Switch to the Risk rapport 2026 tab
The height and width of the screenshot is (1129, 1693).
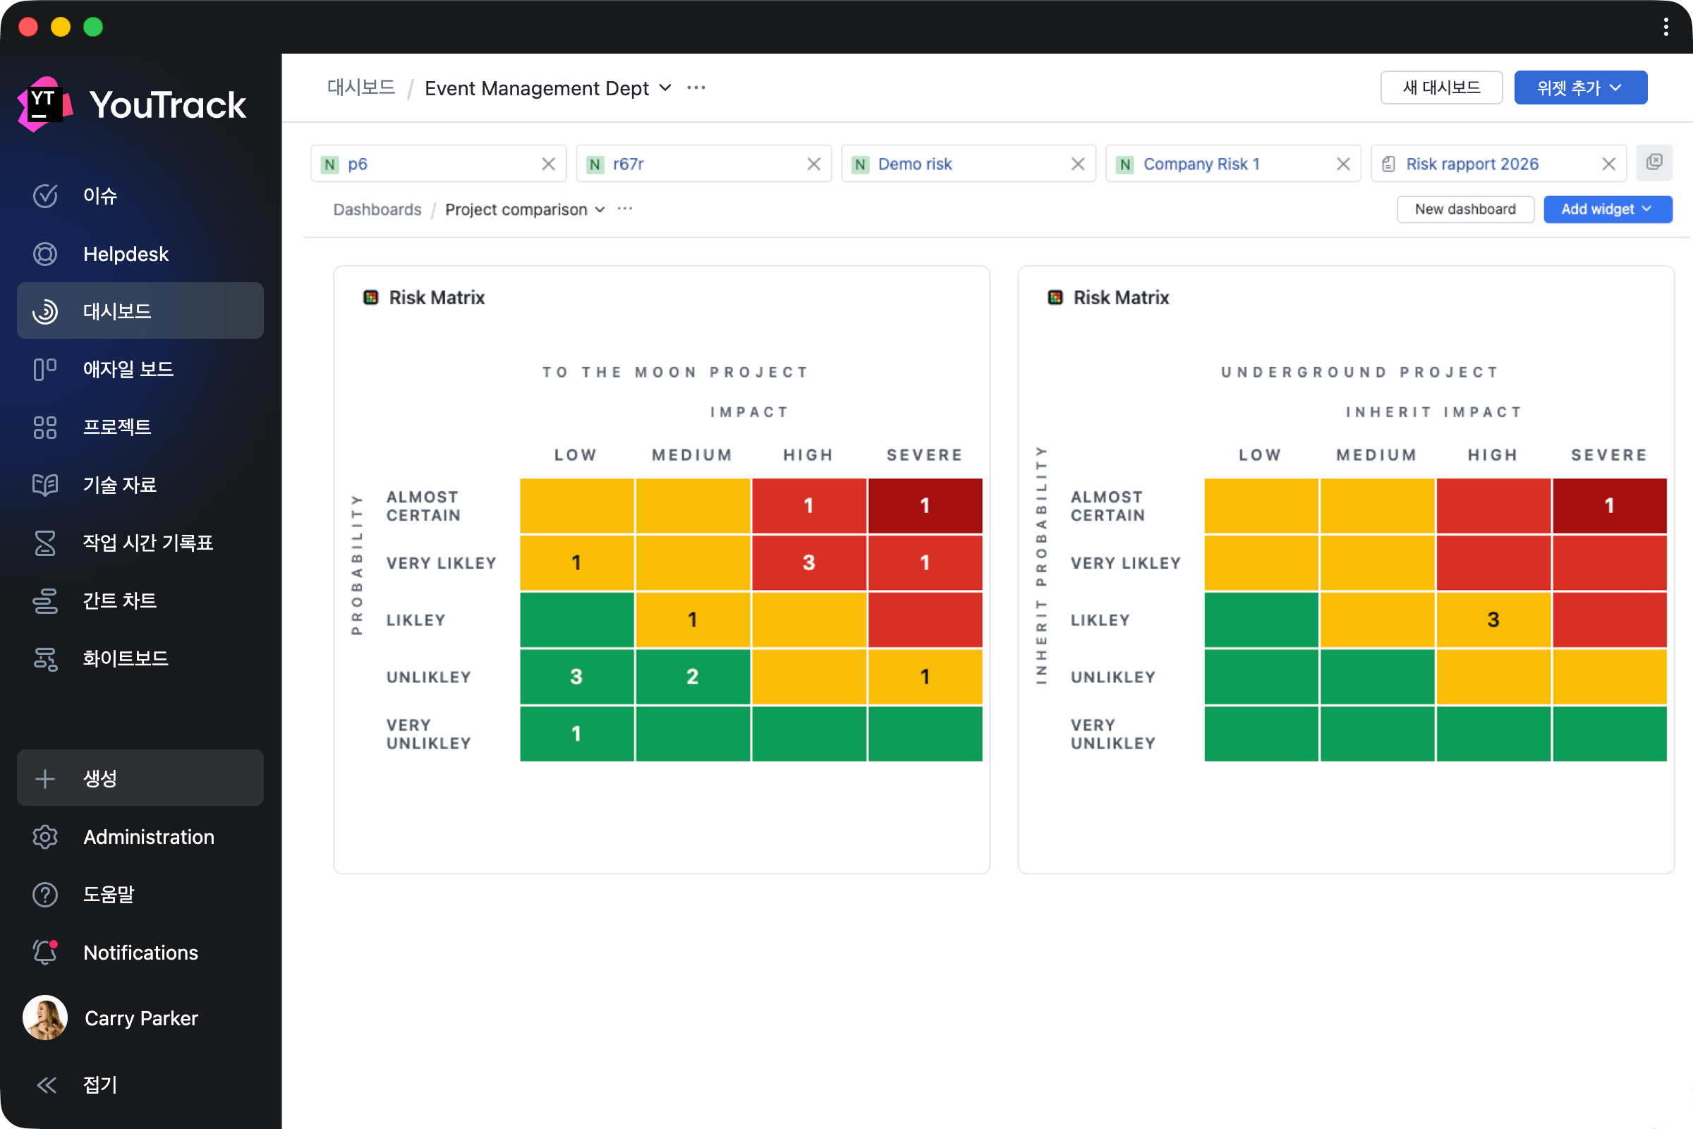point(1471,164)
